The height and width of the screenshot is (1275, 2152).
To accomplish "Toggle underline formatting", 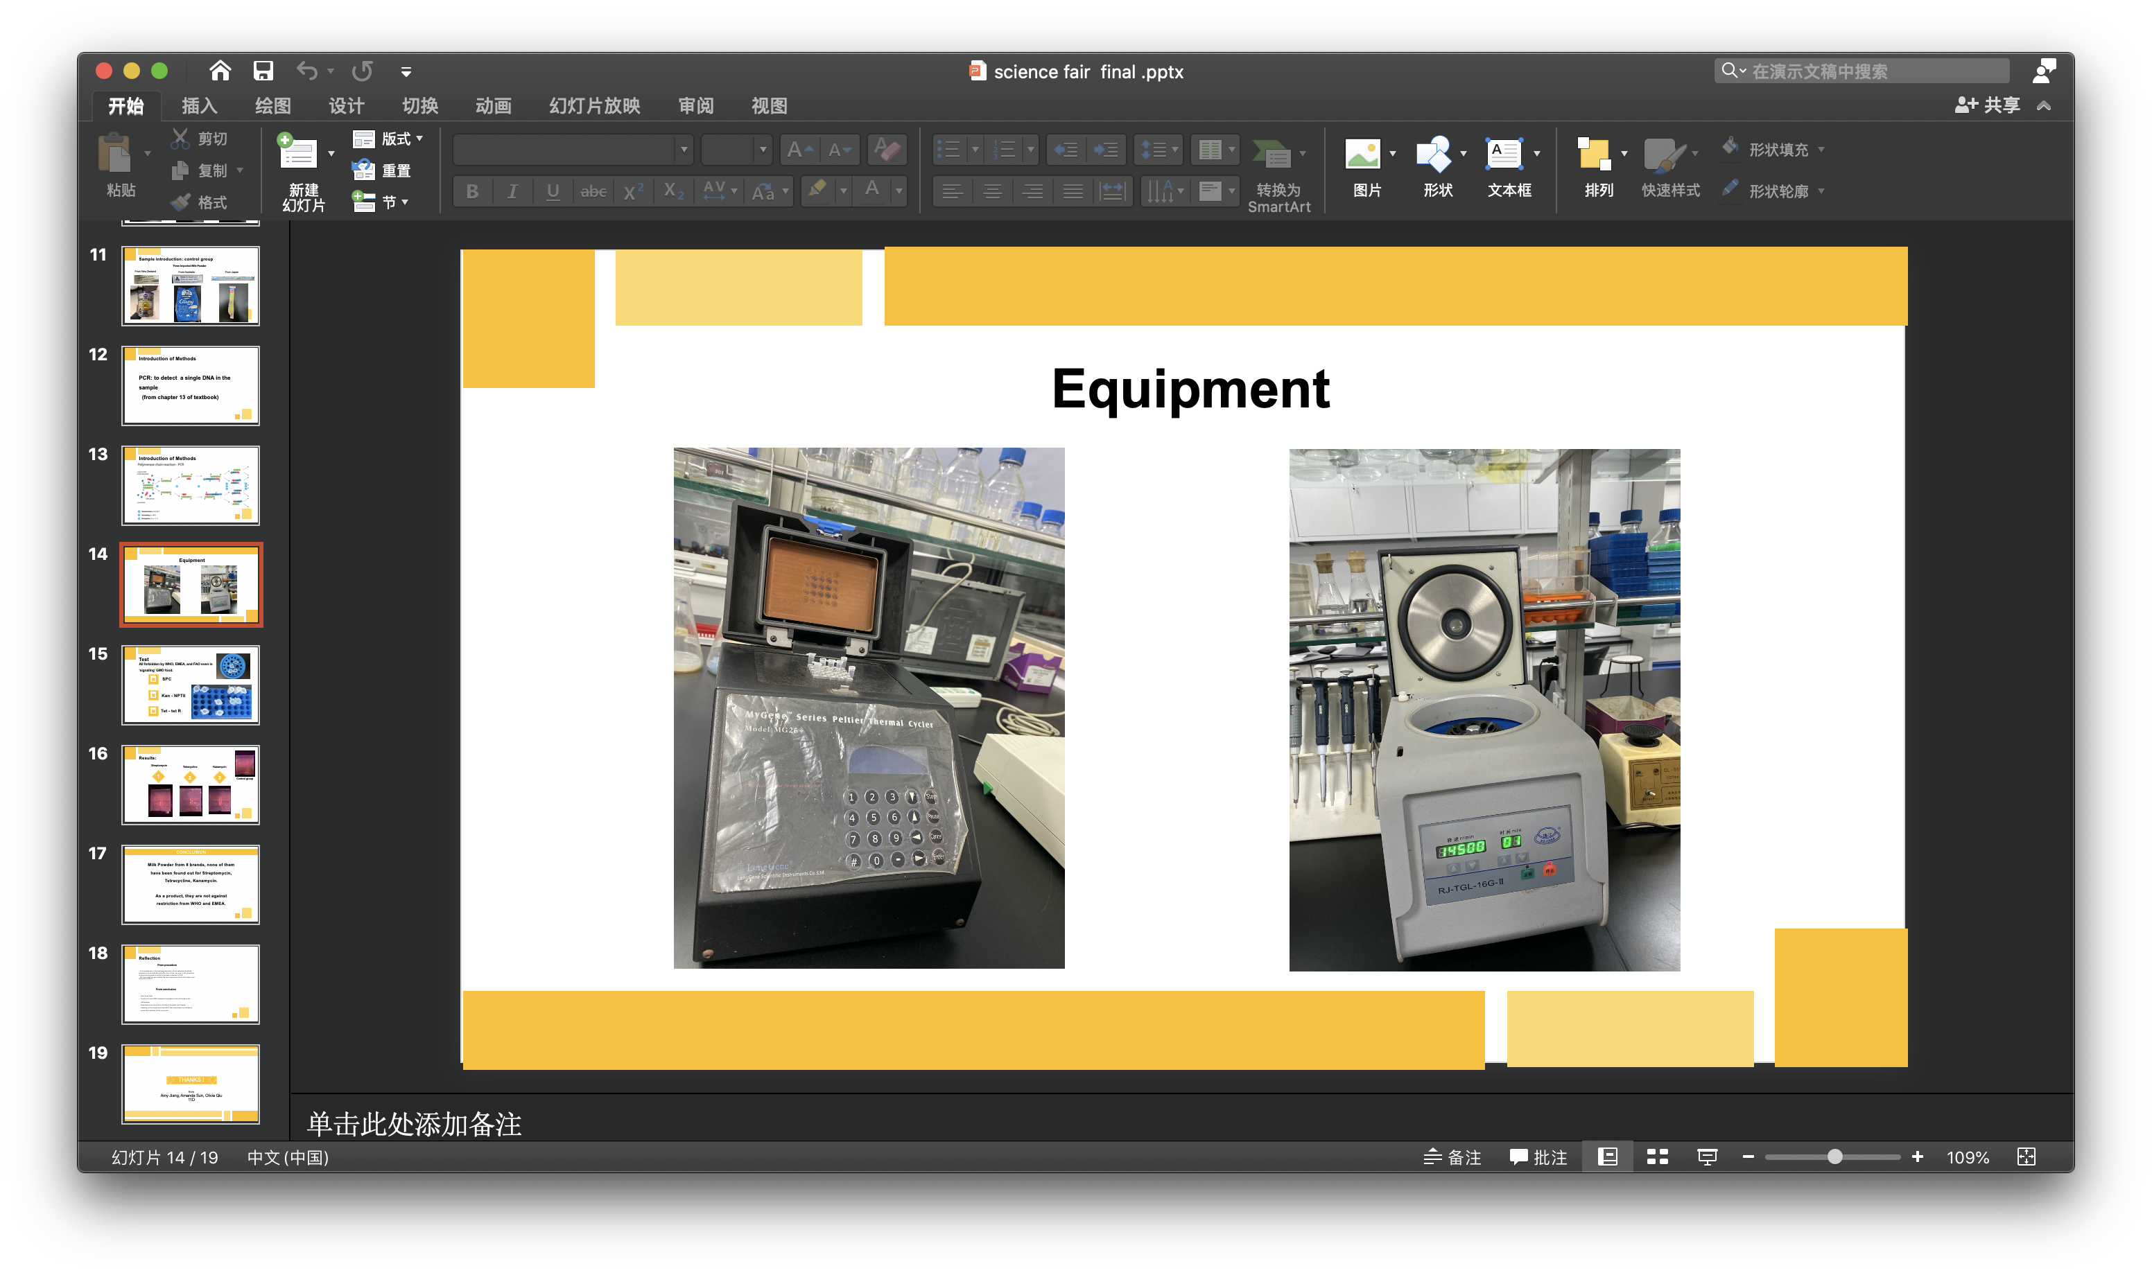I will [553, 191].
